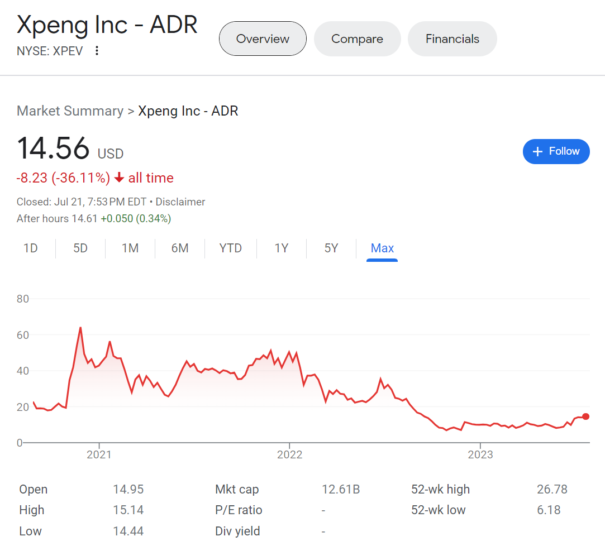
Task: Click the Mkt cap label
Action: click(x=237, y=489)
